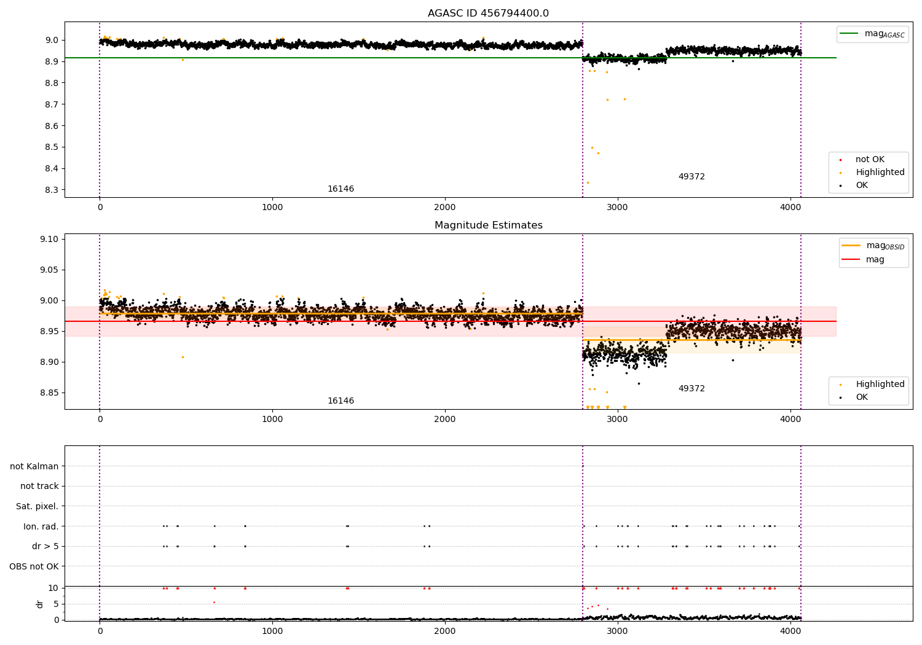Click the "8.9" y-axis tick in top plot
The image size is (922, 645).
52,62
